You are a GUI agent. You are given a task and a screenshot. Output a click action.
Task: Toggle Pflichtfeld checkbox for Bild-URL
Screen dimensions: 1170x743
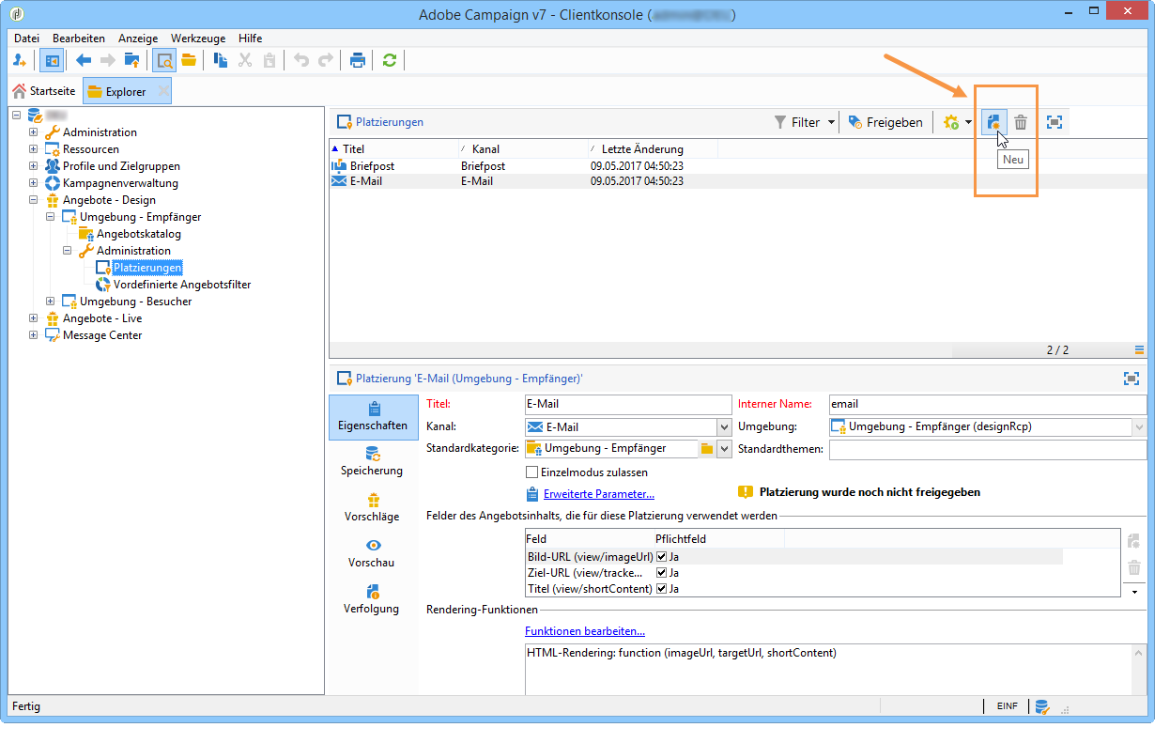pyautogui.click(x=661, y=557)
